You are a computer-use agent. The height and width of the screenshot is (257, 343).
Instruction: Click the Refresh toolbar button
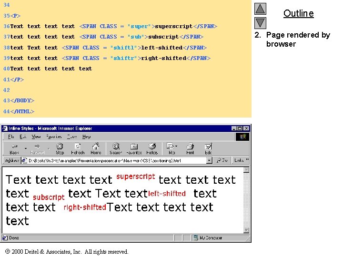point(78,149)
